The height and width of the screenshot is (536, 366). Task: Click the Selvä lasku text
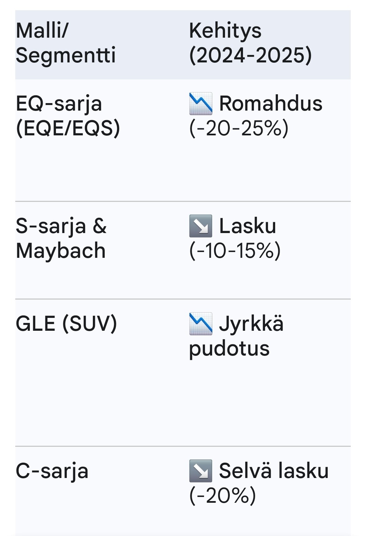(273, 471)
